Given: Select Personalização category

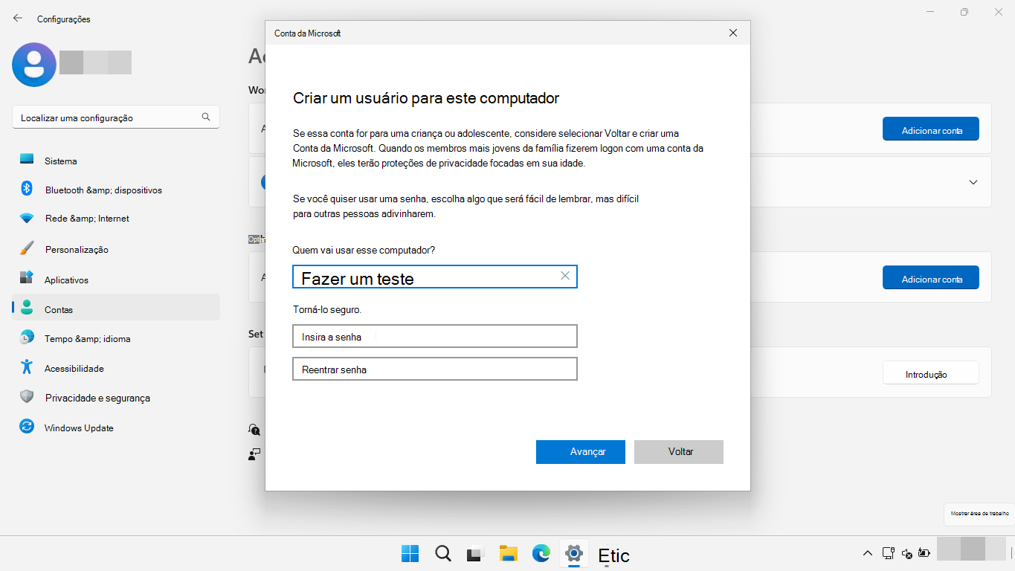Looking at the screenshot, I should [x=116, y=249].
